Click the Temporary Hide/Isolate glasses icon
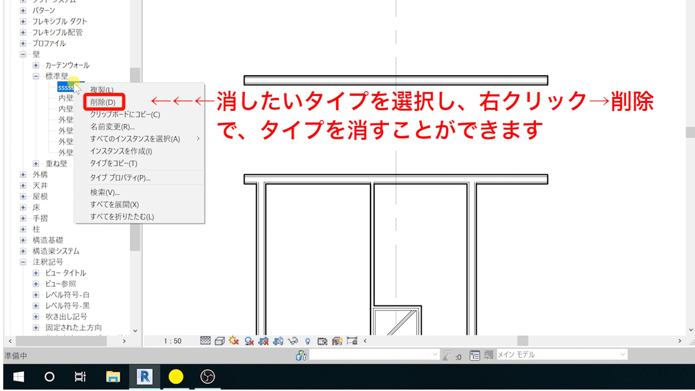 click(x=293, y=341)
